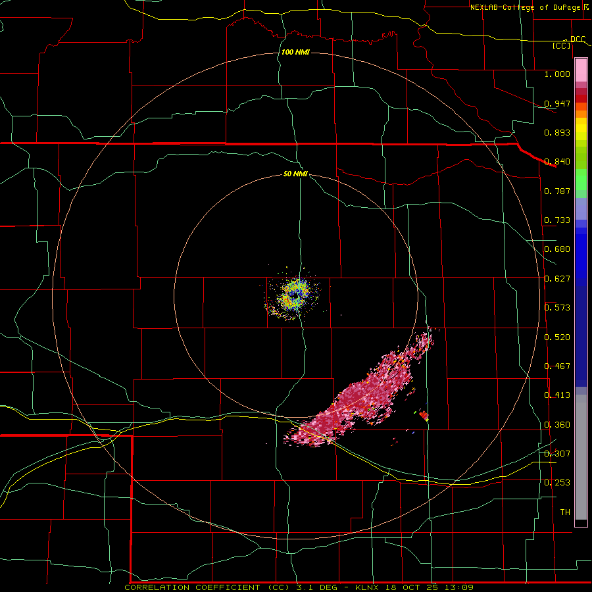Click the 0.360 scale value
The height and width of the screenshot is (592, 592).
[x=557, y=425]
